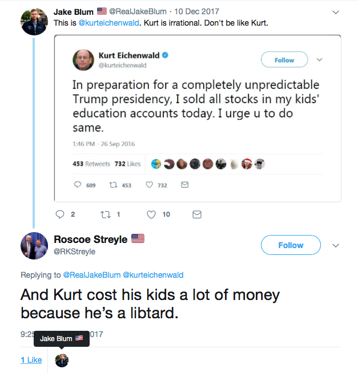Image resolution: width=358 pixels, height=373 pixels.
Task: View the 453 Retweets list
Action: [91, 164]
